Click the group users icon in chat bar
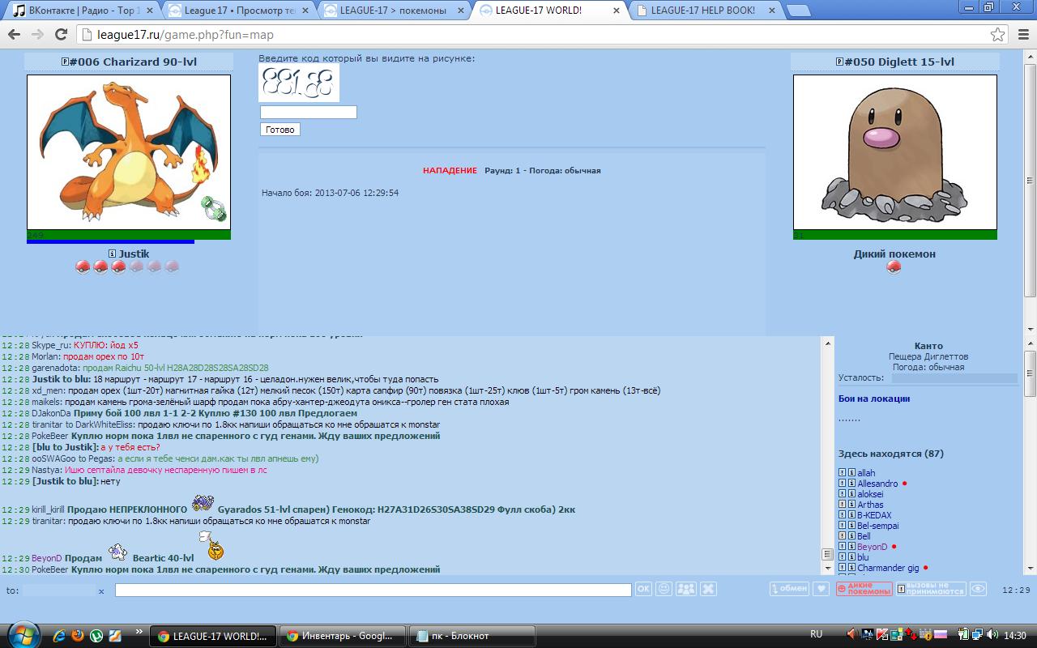Image resolution: width=1037 pixels, height=648 pixels. (685, 589)
